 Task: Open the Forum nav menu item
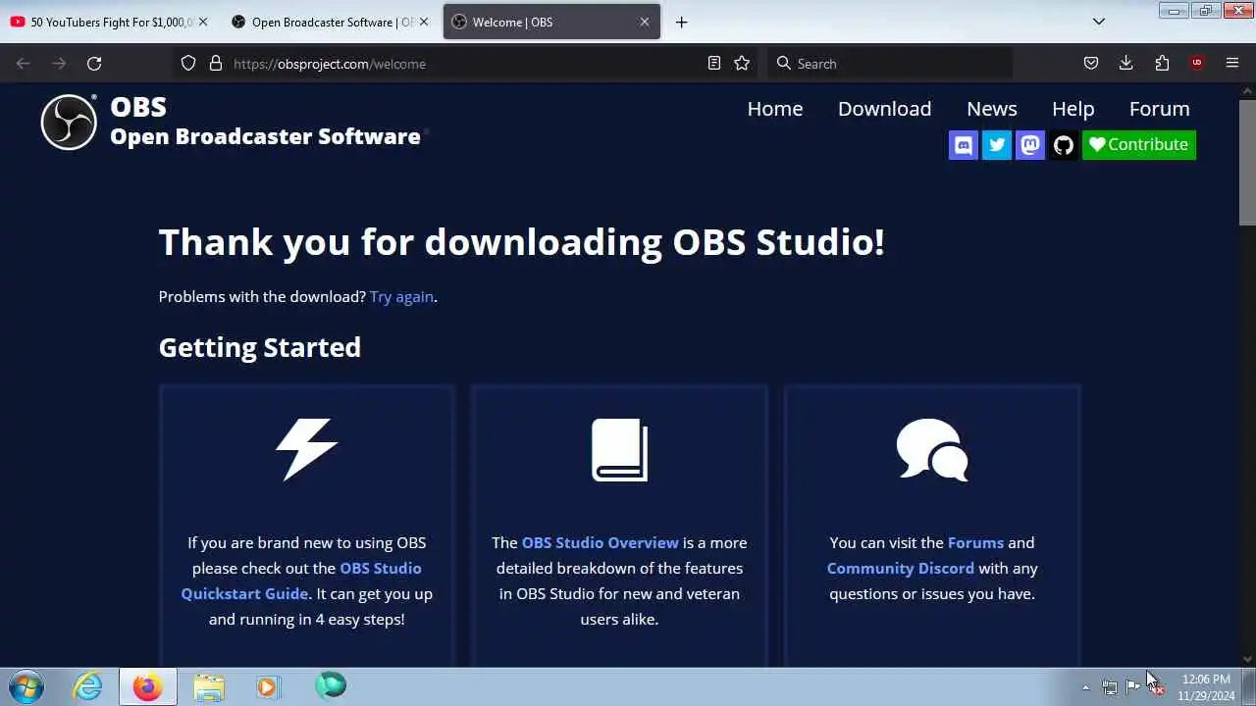click(1159, 109)
